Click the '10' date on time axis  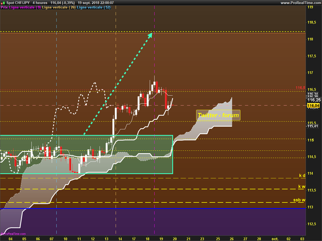coord(65,239)
